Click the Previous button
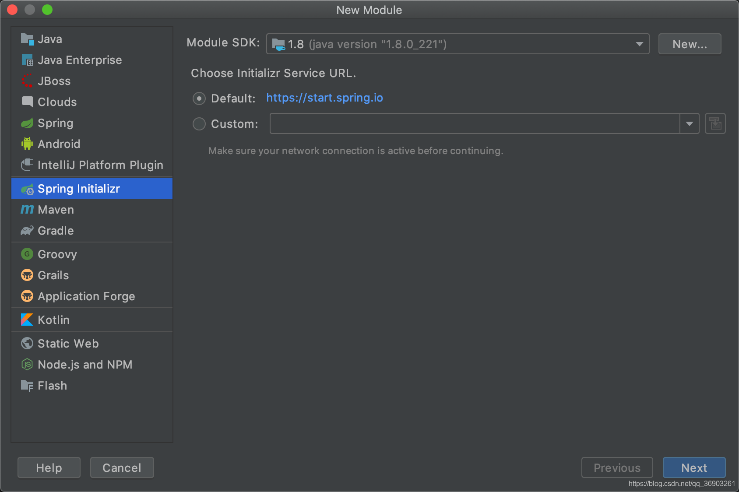Viewport: 739px width, 492px height. point(617,467)
